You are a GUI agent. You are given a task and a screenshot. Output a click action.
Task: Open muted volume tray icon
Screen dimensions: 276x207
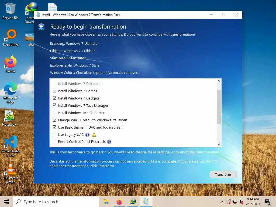(241, 202)
